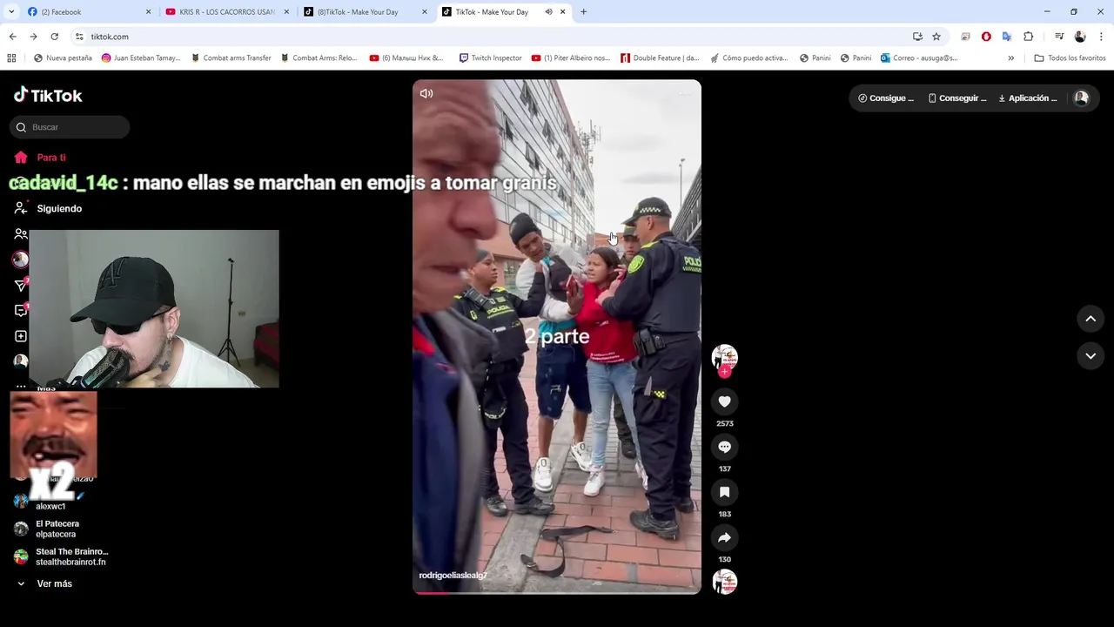Click the video progress bar

(557, 592)
